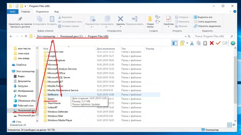This screenshot has height=135, width=241.
Task: Toggle the navigation pane layout button
Action: click(175, 43)
